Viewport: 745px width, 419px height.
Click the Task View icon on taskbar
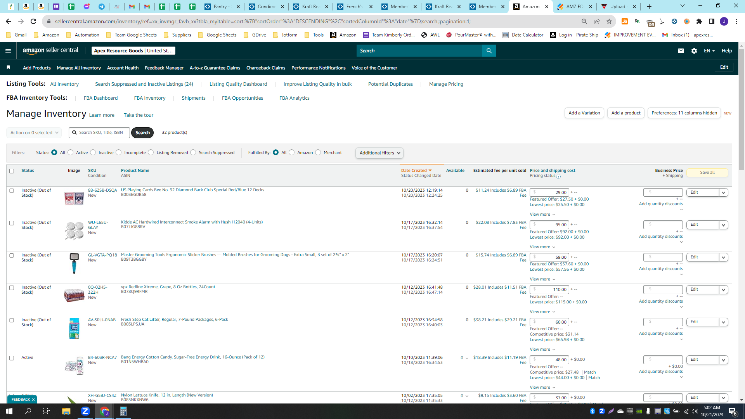[x=47, y=411]
